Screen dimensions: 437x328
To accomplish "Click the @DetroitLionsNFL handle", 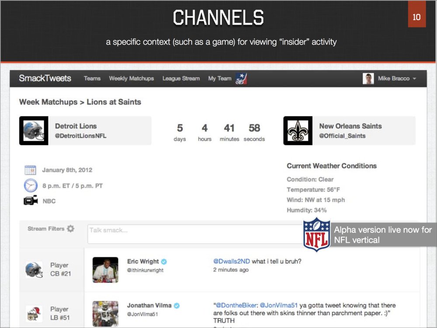I will 80,136.
